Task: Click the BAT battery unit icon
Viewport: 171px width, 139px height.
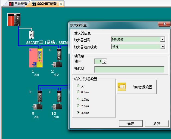Action: pos(31,35)
